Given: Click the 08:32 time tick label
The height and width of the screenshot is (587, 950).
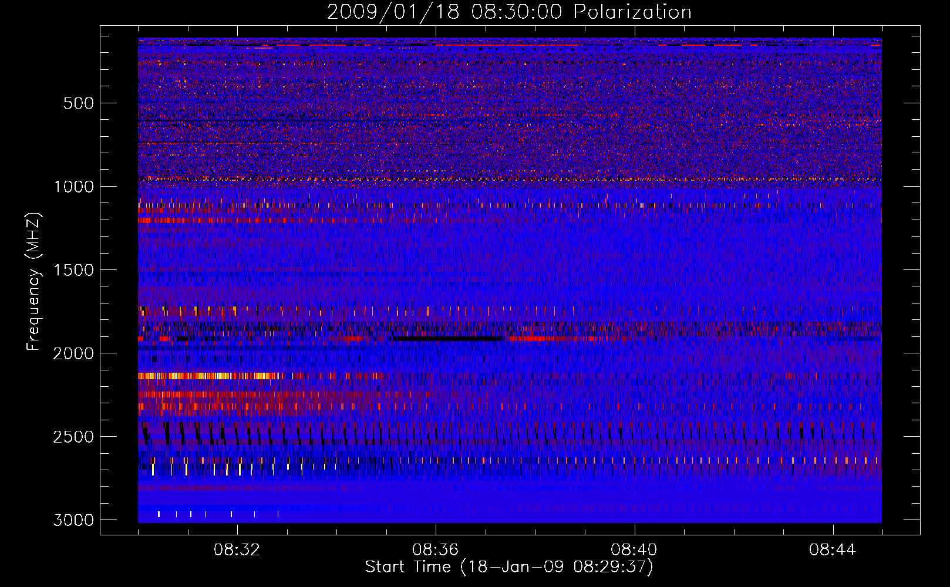Looking at the screenshot, I should (x=237, y=550).
